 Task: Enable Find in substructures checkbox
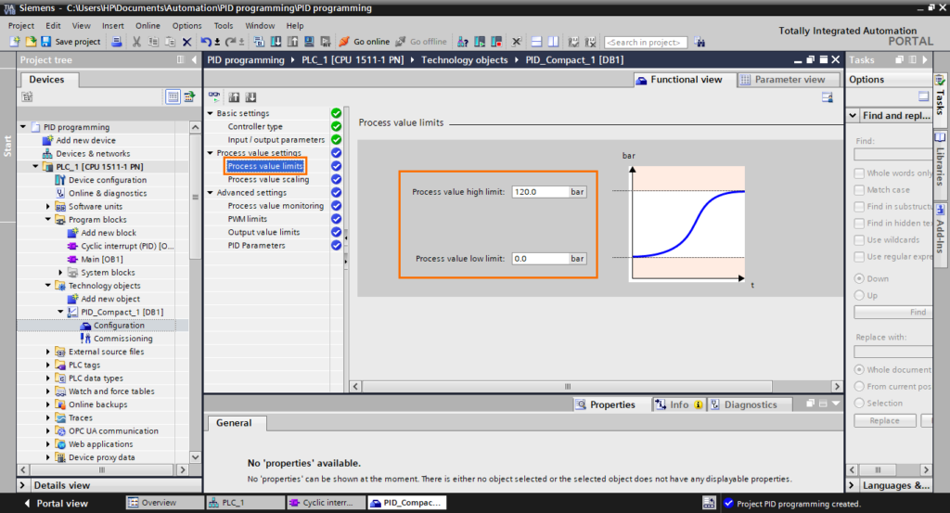point(859,207)
